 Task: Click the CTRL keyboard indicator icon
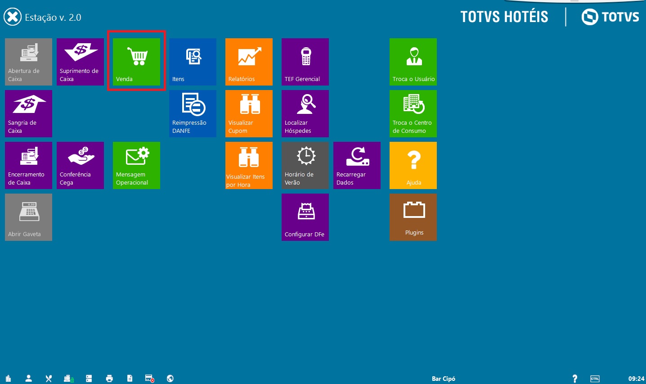(x=595, y=379)
